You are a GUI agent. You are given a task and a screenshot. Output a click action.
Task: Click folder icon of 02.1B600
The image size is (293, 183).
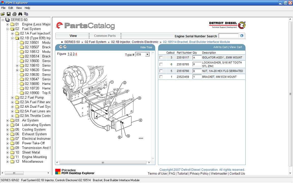[22, 61]
